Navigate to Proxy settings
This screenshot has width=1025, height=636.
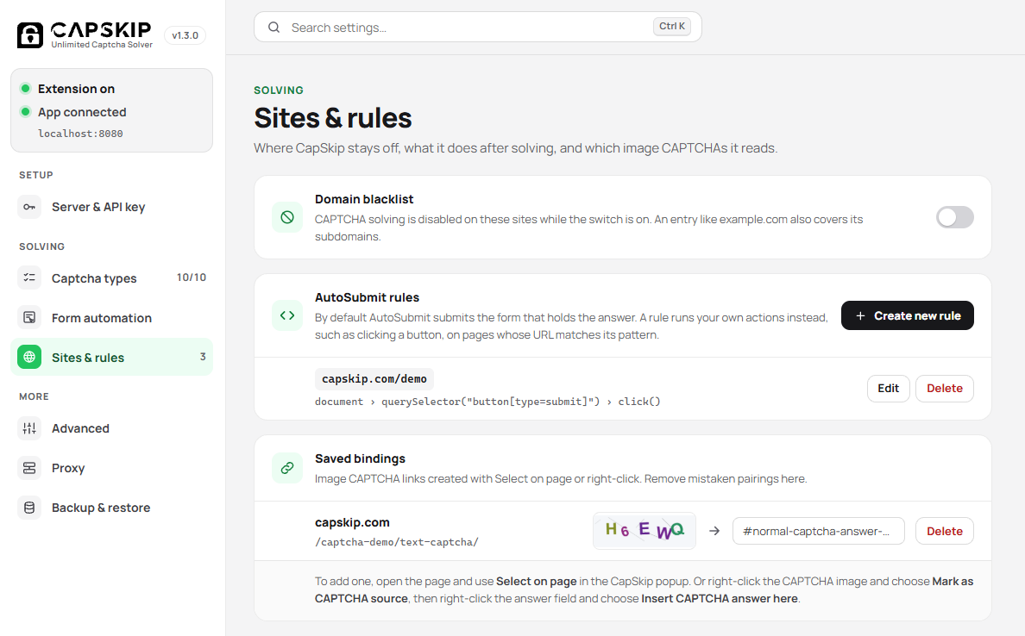[x=112, y=468]
